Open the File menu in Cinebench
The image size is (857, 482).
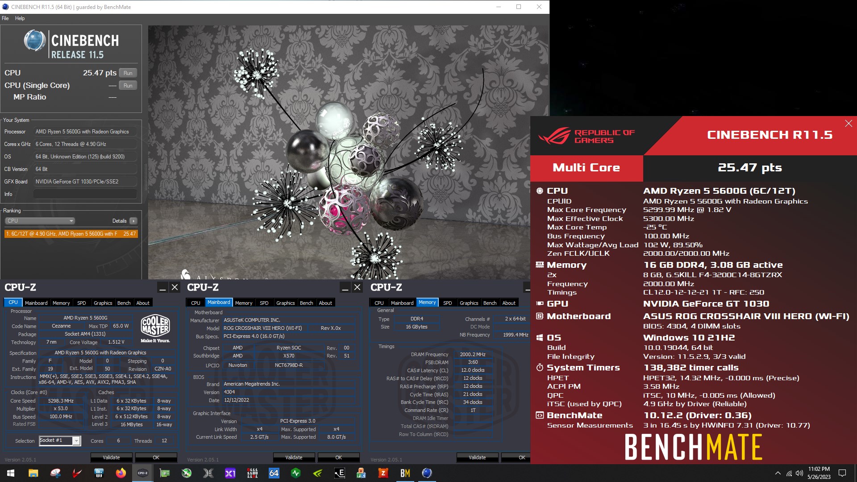tap(5, 18)
